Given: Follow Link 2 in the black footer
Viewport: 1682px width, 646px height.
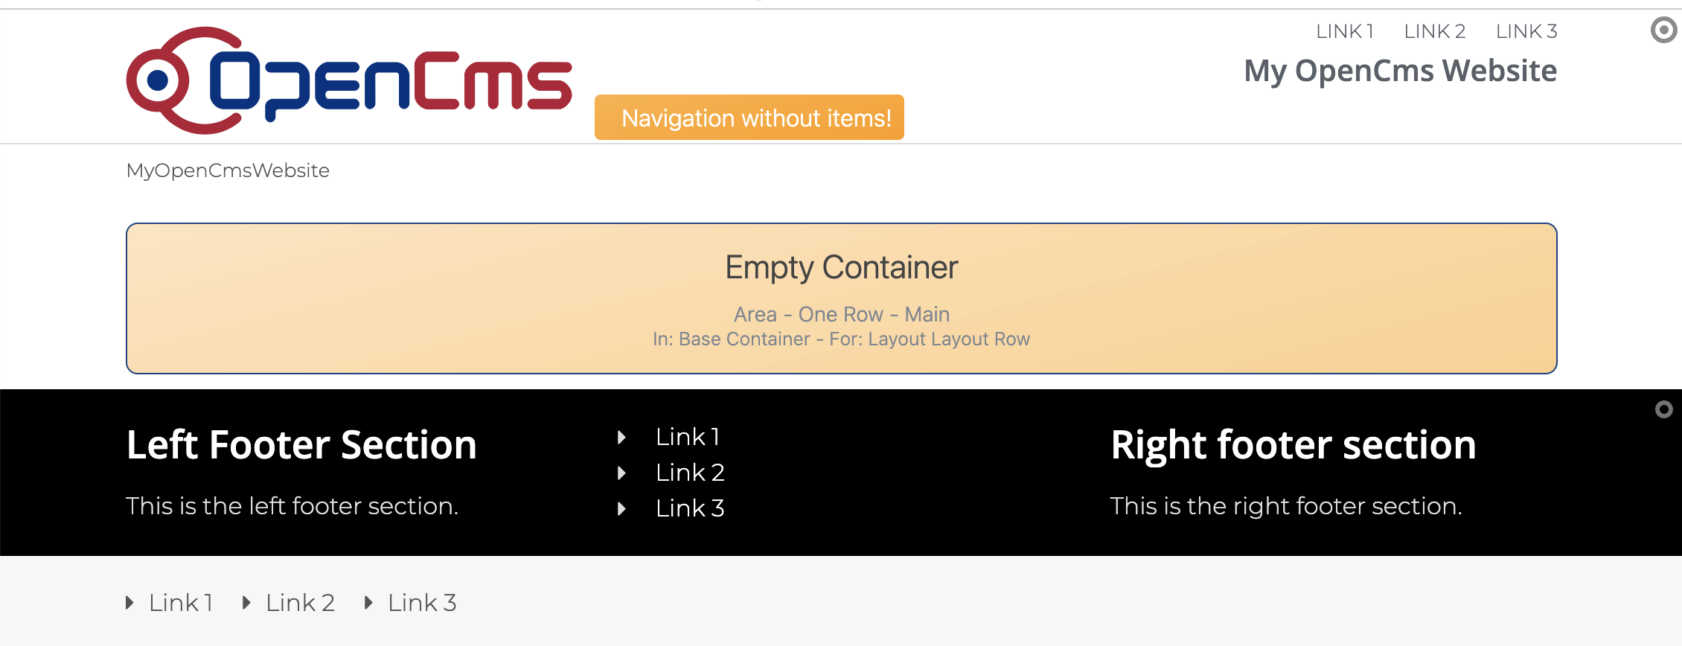Looking at the screenshot, I should pyautogui.click(x=690, y=473).
